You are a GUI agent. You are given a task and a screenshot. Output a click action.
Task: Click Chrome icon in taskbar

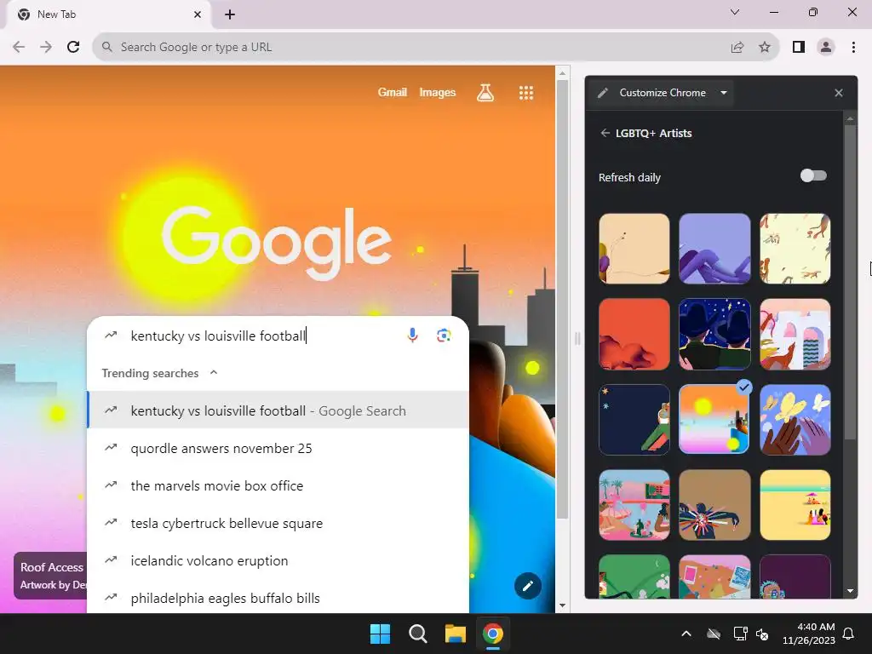[x=493, y=634]
